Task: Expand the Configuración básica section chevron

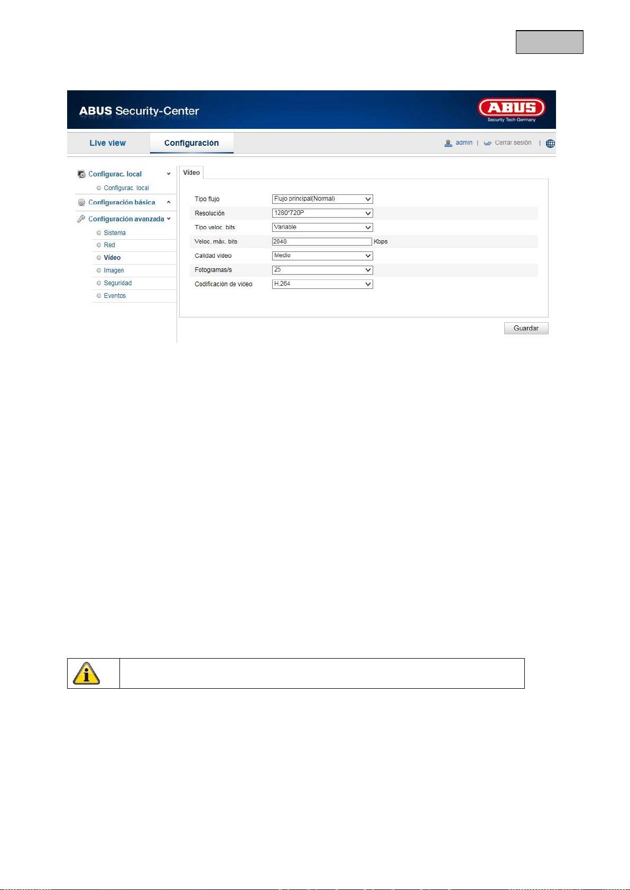Action: click(169, 202)
